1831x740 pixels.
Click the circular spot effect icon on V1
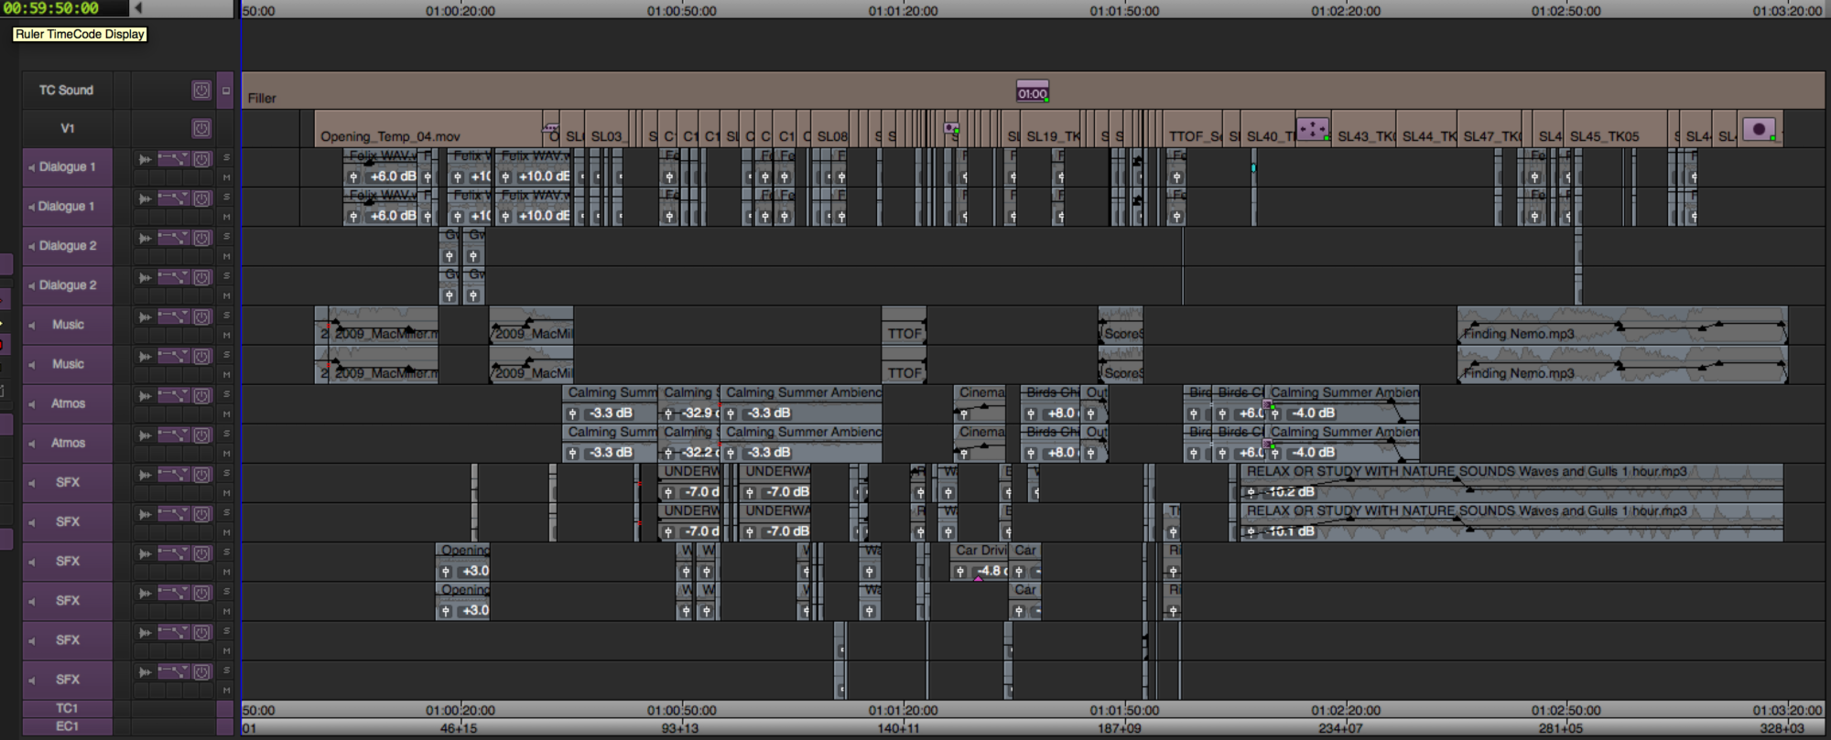point(1759,129)
